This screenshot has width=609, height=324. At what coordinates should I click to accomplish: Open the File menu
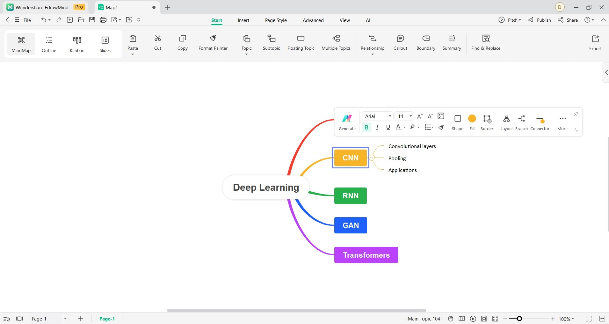pos(23,20)
